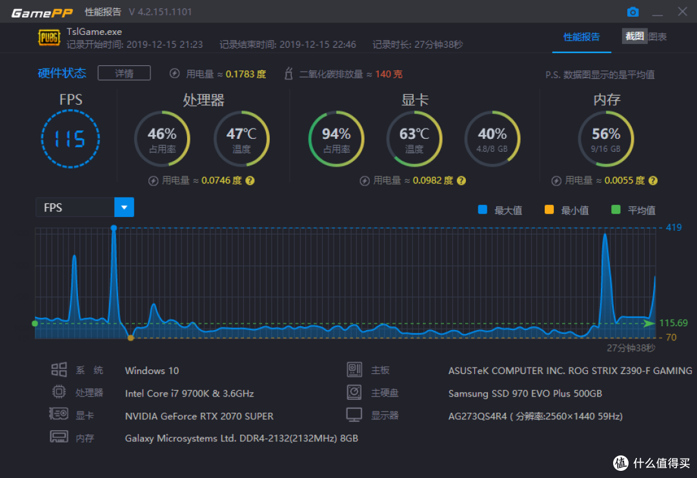The width and height of the screenshot is (697, 478).
Task: Click the GPU 63℃ temperature gauge
Action: pyautogui.click(x=414, y=139)
